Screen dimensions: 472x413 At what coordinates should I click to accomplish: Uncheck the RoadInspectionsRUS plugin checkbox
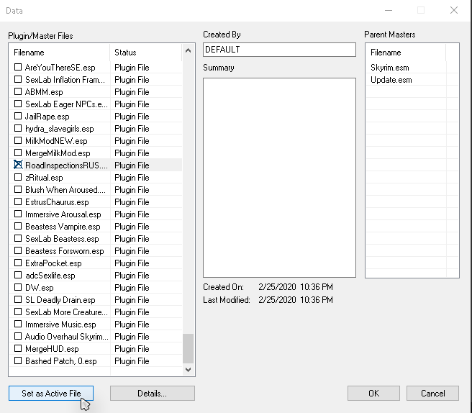coord(19,165)
